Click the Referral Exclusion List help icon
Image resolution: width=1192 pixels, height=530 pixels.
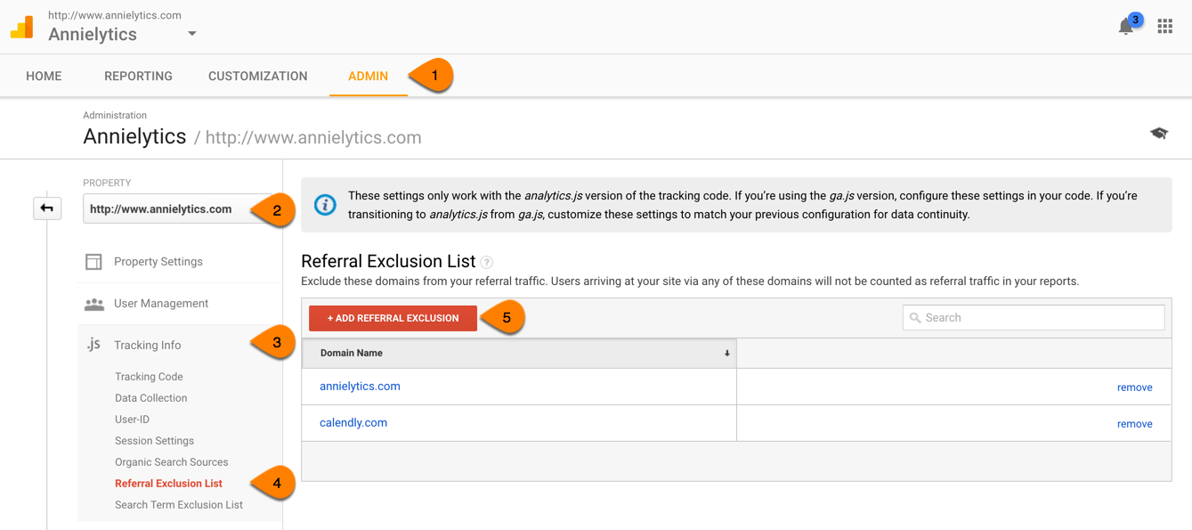click(487, 262)
